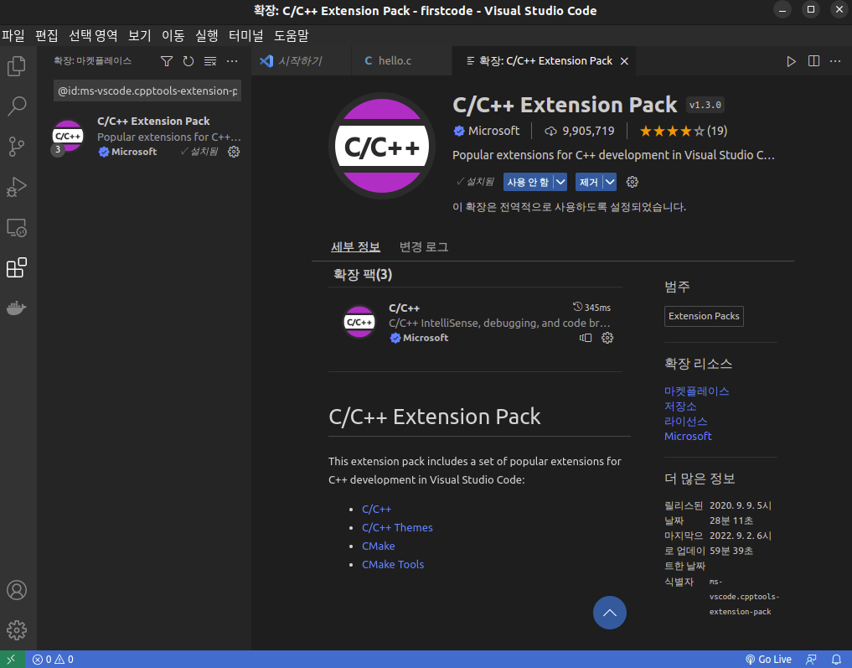Open errors and warnings count in status bar

[x=53, y=660]
